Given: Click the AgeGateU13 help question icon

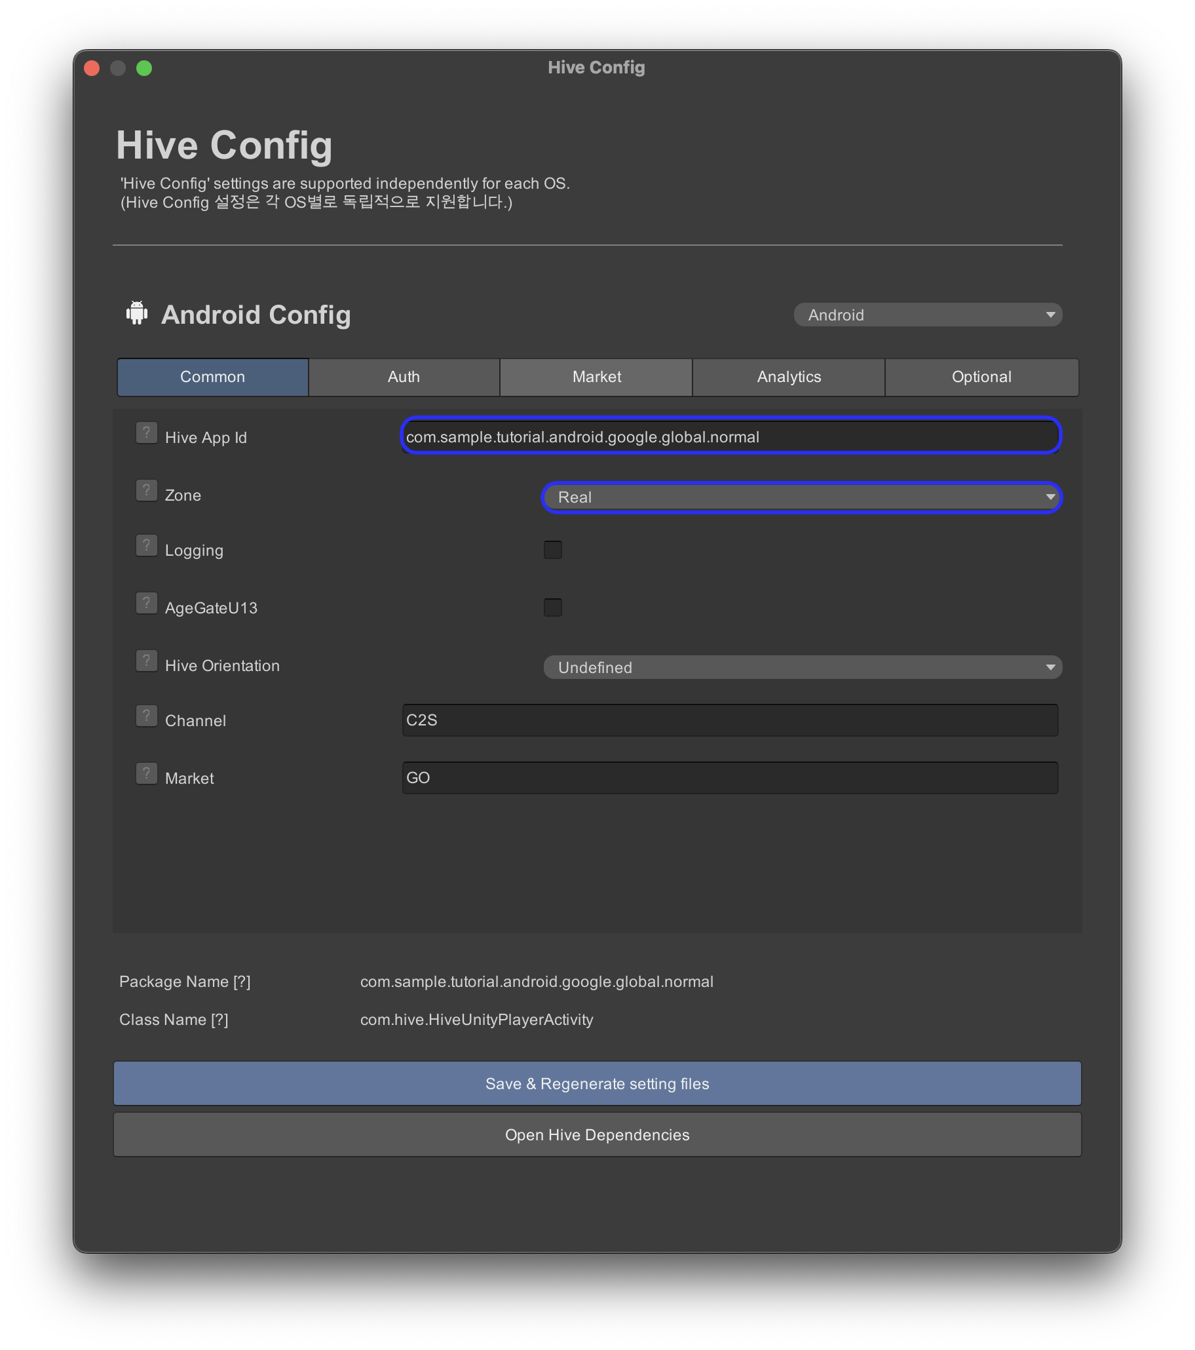Looking at the screenshot, I should (x=146, y=604).
